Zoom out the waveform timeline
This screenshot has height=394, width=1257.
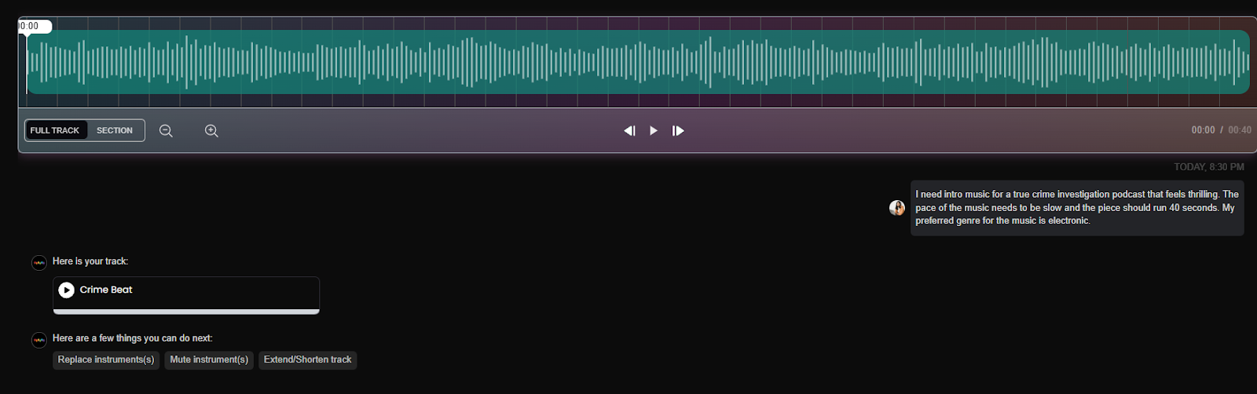pos(166,131)
